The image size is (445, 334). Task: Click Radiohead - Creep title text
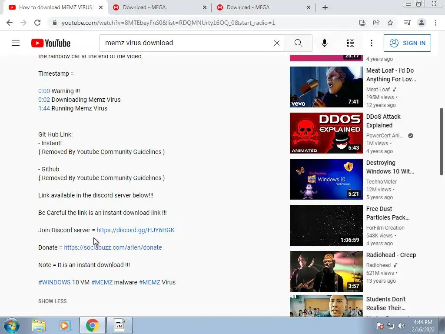click(x=391, y=255)
